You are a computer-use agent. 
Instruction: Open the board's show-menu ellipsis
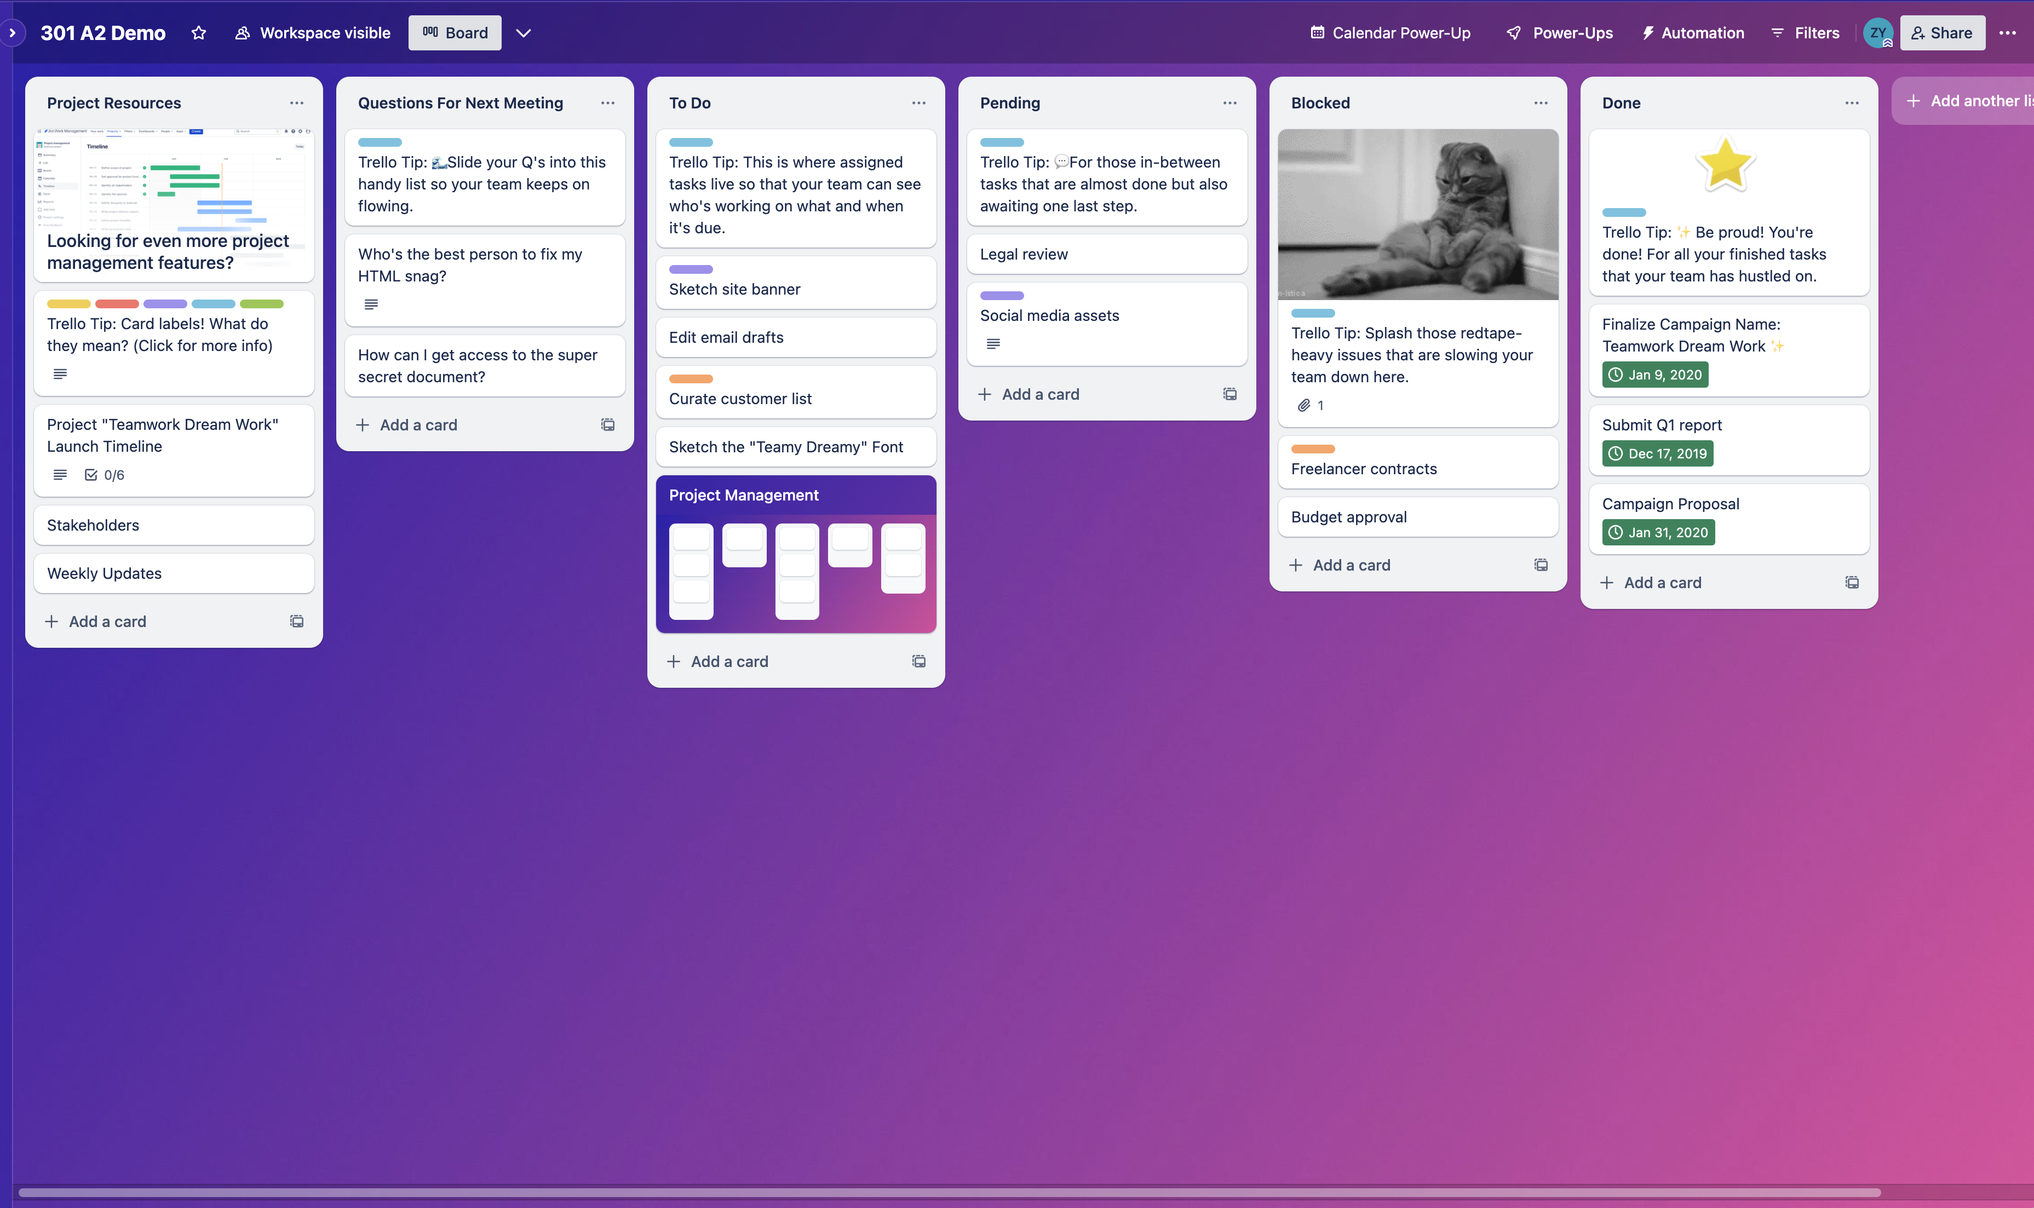point(2007,32)
